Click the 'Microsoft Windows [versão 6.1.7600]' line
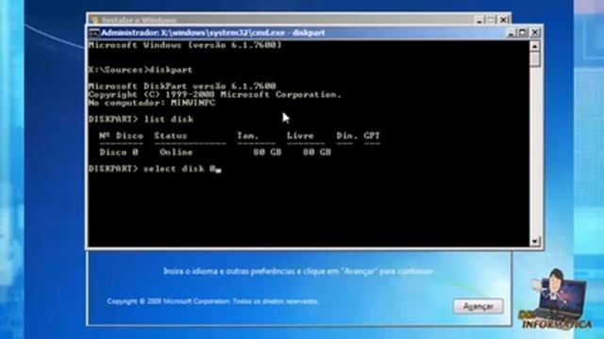Image resolution: width=604 pixels, height=339 pixels. pyautogui.click(x=185, y=45)
